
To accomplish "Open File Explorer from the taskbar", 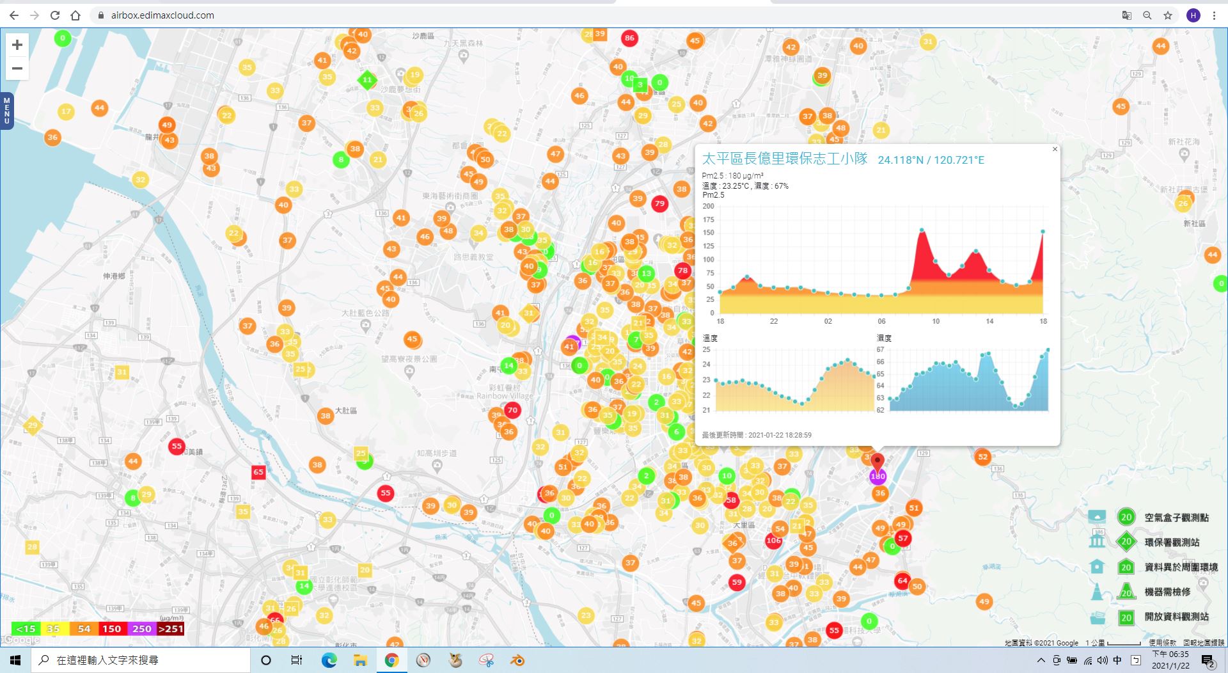I will 360,660.
